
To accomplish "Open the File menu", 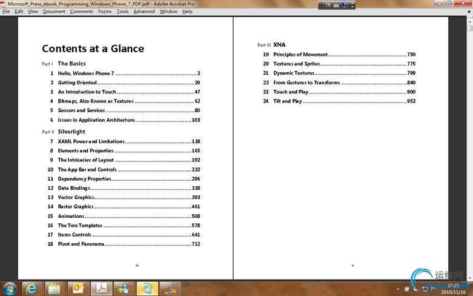I will coord(6,12).
